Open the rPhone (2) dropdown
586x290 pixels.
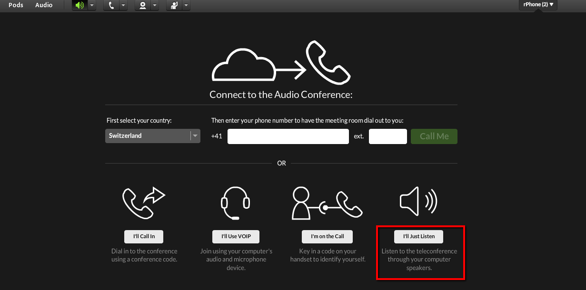tap(538, 5)
